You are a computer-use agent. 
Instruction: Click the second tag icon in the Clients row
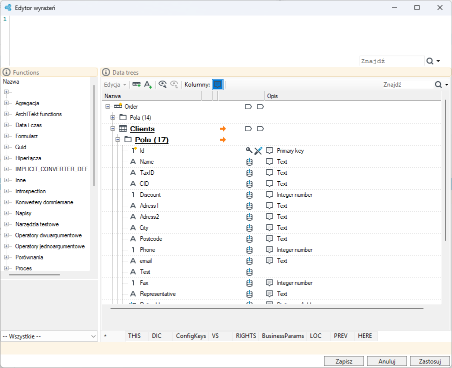click(260, 129)
